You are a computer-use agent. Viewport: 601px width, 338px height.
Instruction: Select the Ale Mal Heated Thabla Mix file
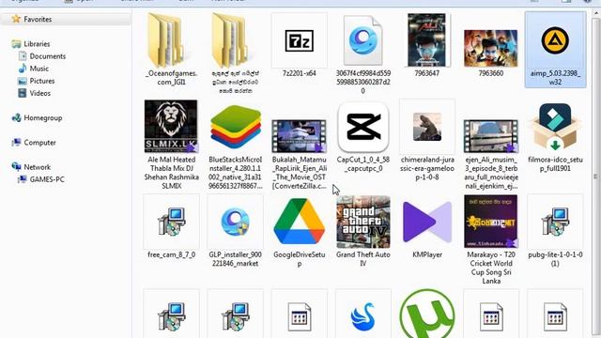click(x=171, y=145)
